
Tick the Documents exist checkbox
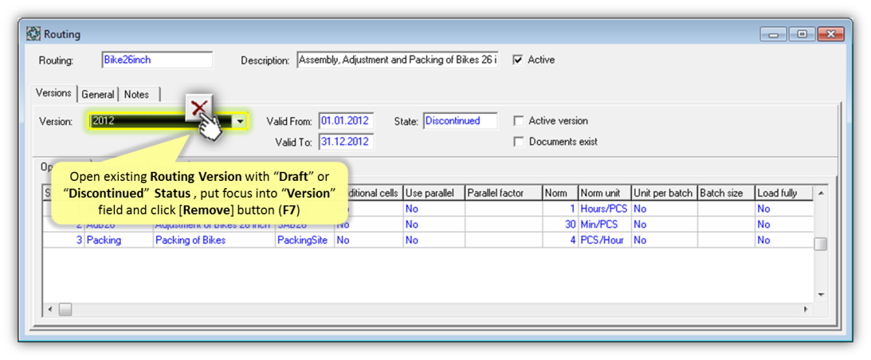pyautogui.click(x=518, y=142)
